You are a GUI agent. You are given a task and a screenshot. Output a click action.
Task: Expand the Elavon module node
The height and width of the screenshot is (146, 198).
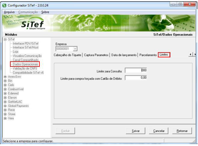pos(5,98)
